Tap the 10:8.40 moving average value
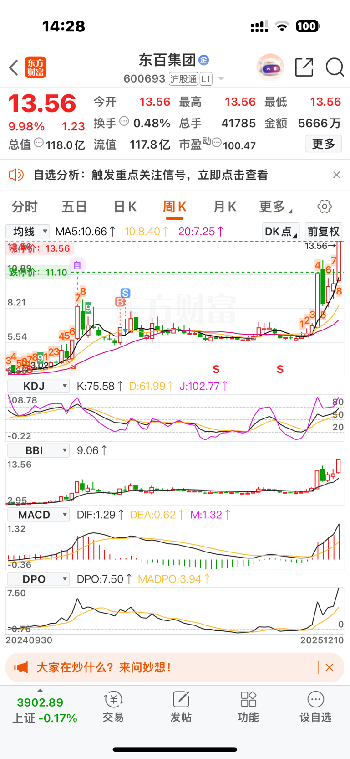 point(147,232)
